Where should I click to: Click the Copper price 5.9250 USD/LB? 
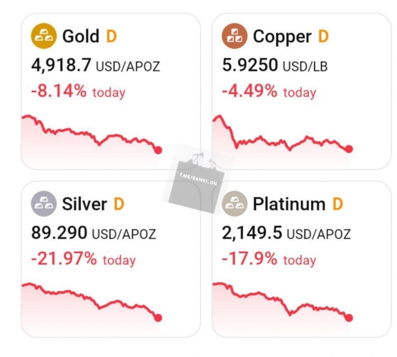[x=274, y=65]
